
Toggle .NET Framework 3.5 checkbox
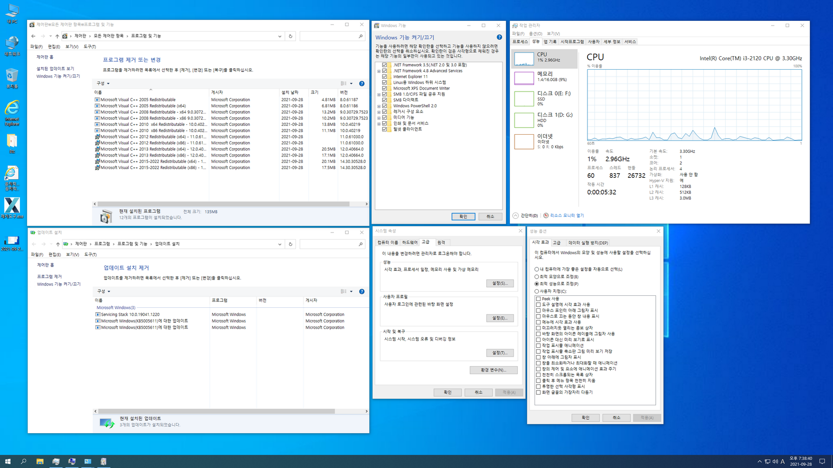[384, 65]
